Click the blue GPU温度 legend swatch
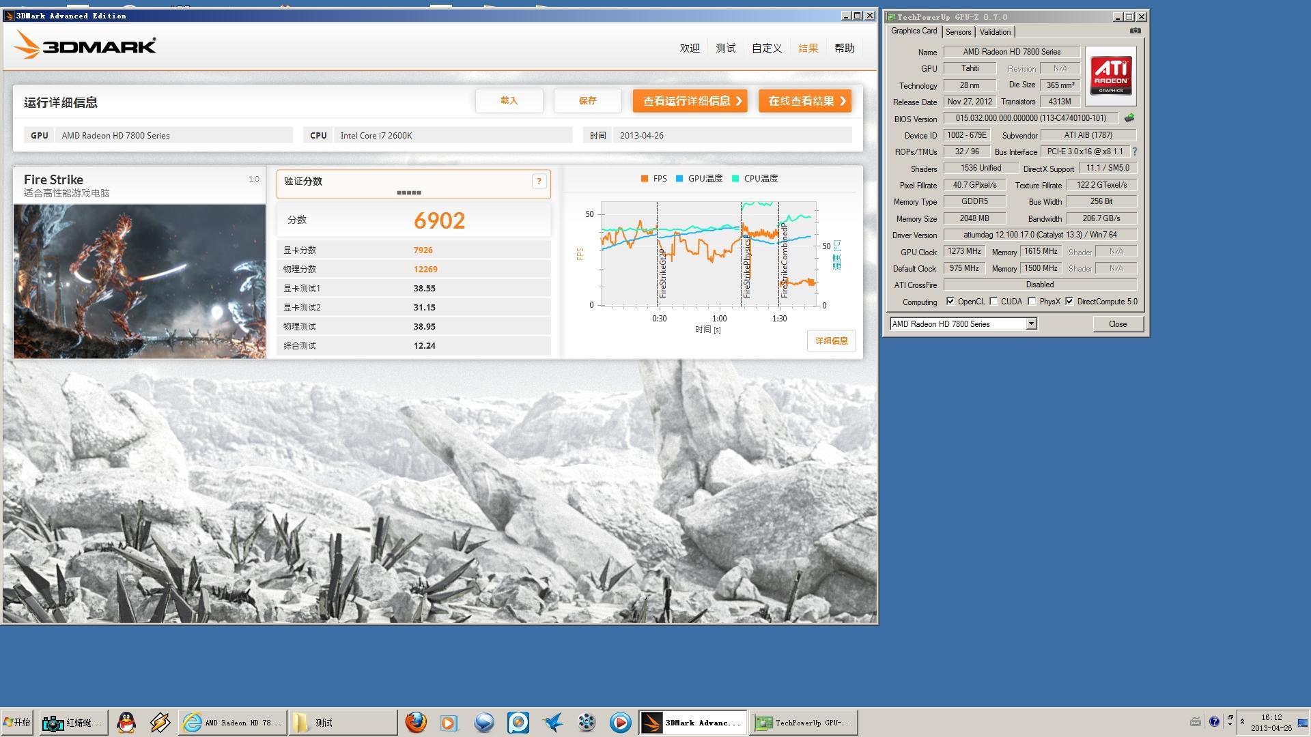 679,179
